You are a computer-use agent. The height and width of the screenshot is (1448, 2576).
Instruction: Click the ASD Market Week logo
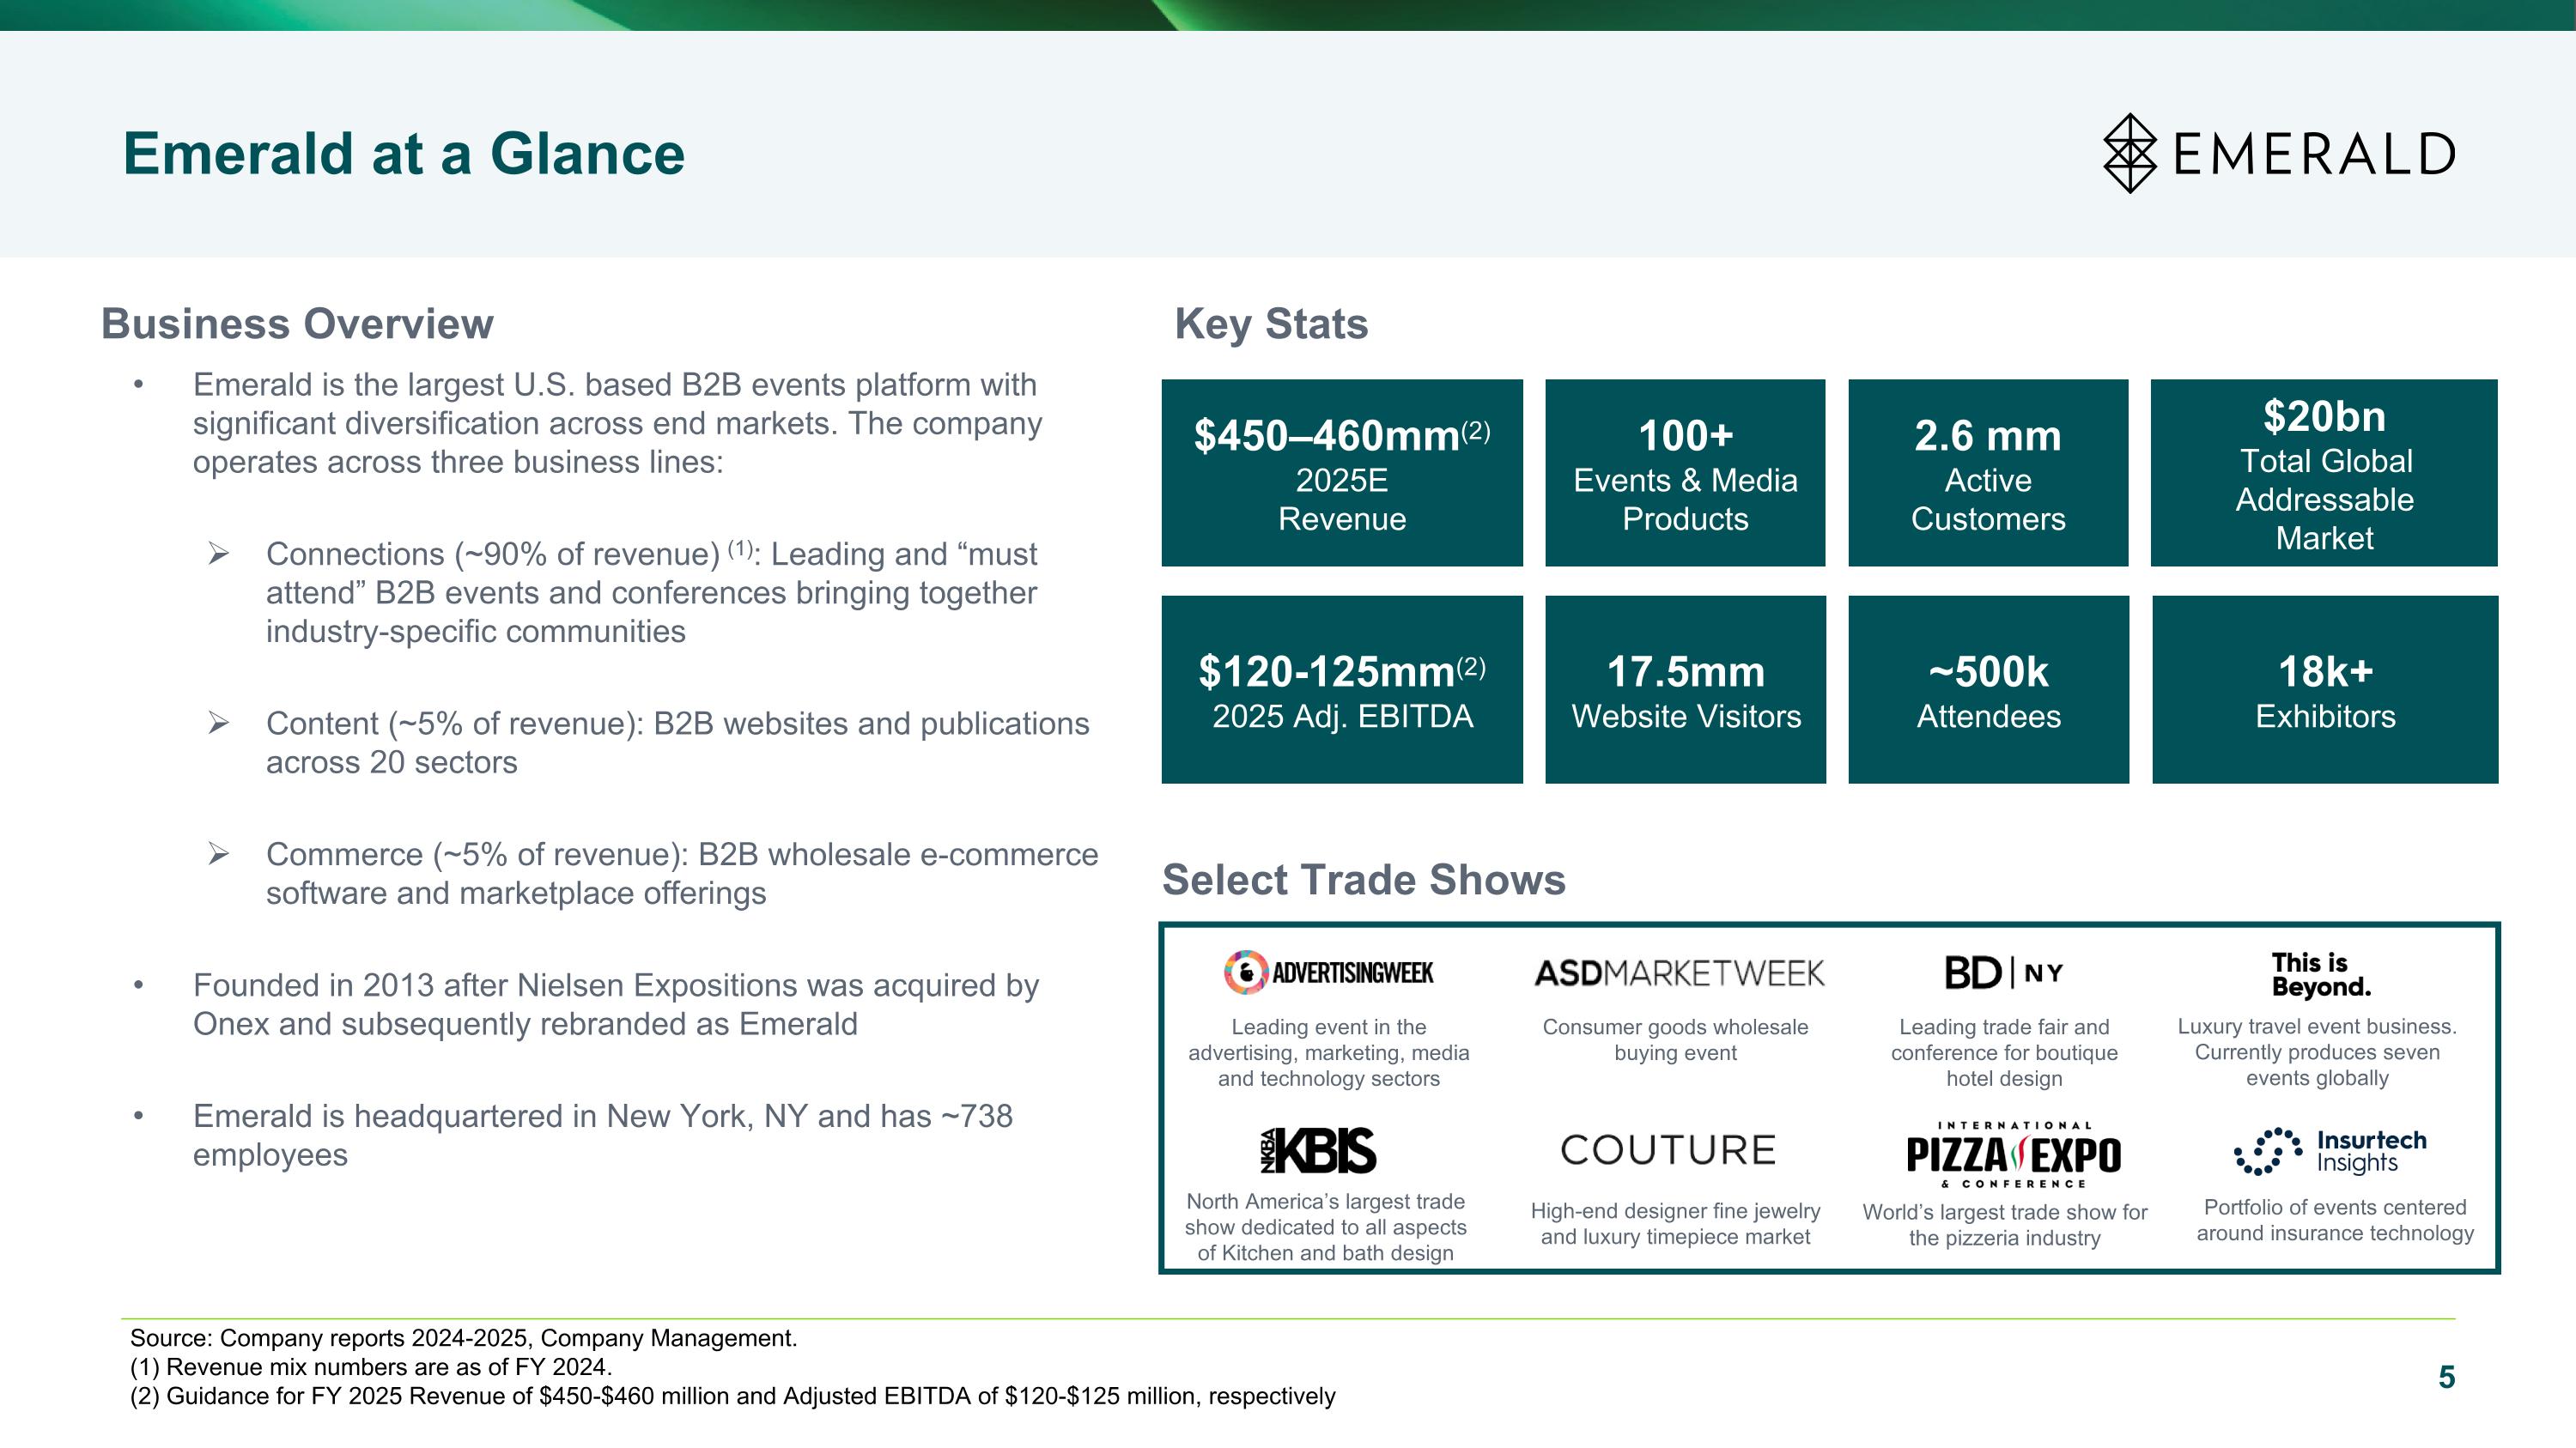click(x=1679, y=972)
